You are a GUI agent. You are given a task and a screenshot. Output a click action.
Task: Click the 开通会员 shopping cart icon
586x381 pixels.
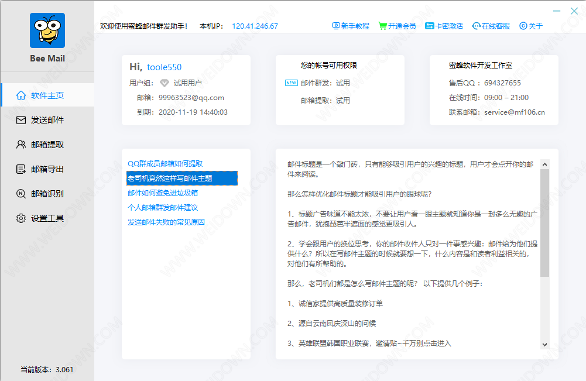[382, 26]
